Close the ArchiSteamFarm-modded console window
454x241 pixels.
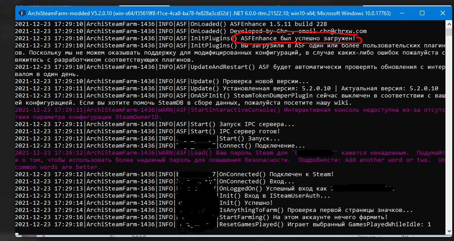(x=442, y=13)
